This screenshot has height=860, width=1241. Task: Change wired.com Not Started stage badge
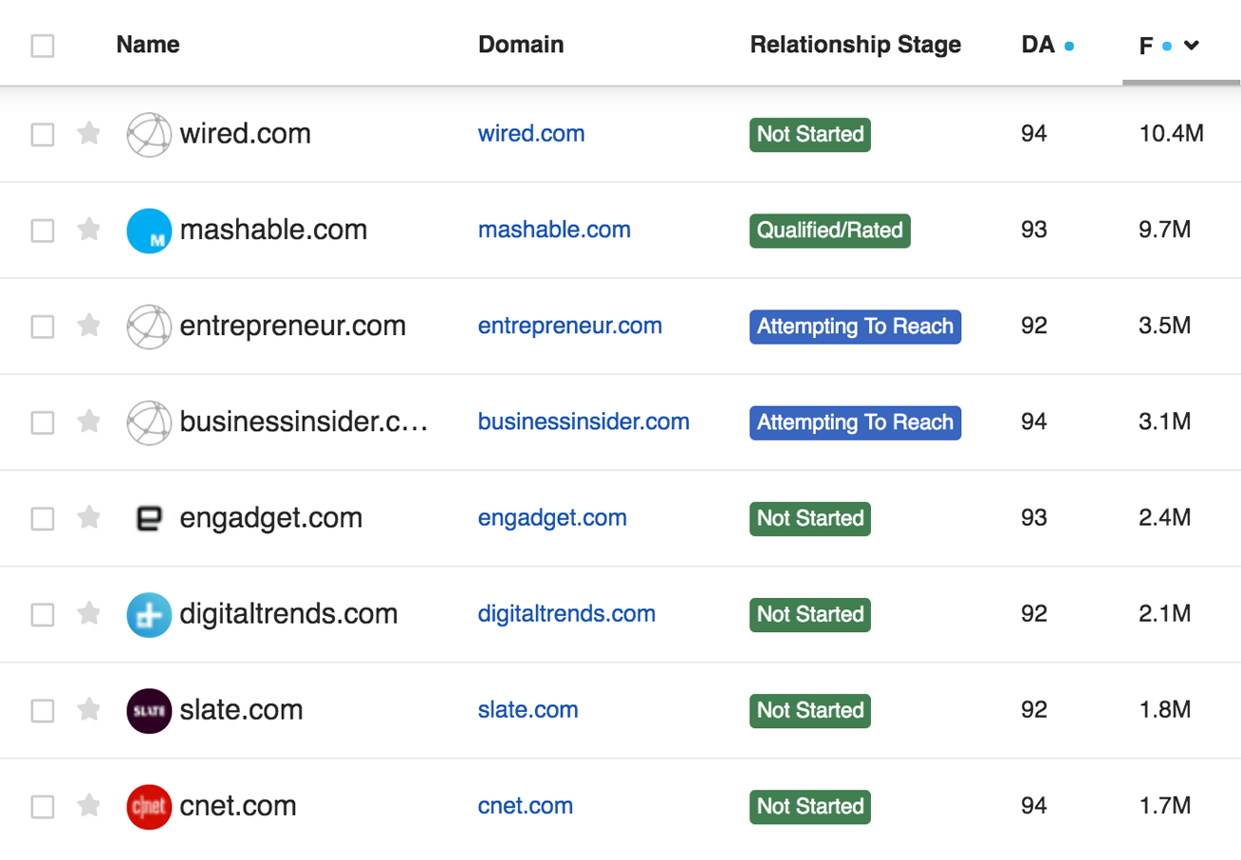tap(810, 135)
